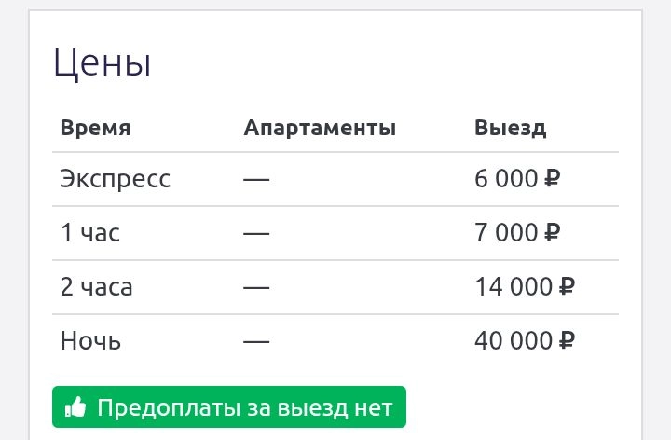Click the 6 000 price value
Screen dimensions: 671x440
(x=506, y=178)
